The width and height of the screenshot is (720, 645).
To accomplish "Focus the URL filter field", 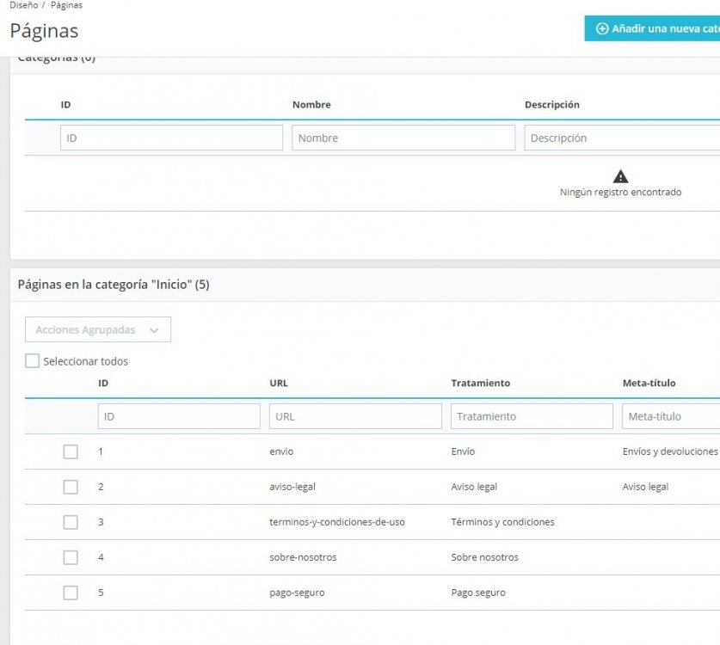I will point(355,416).
